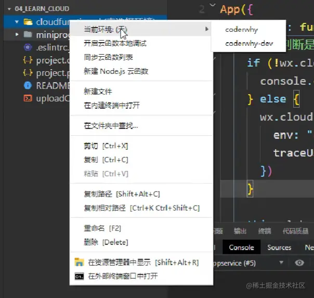Click the project.c JSON braces icon
Viewport: 314px width, 298px height.
[x=28, y=60]
